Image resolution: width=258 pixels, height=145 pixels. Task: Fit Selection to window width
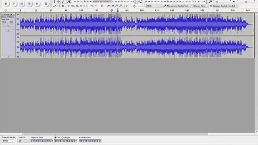coord(117,6)
